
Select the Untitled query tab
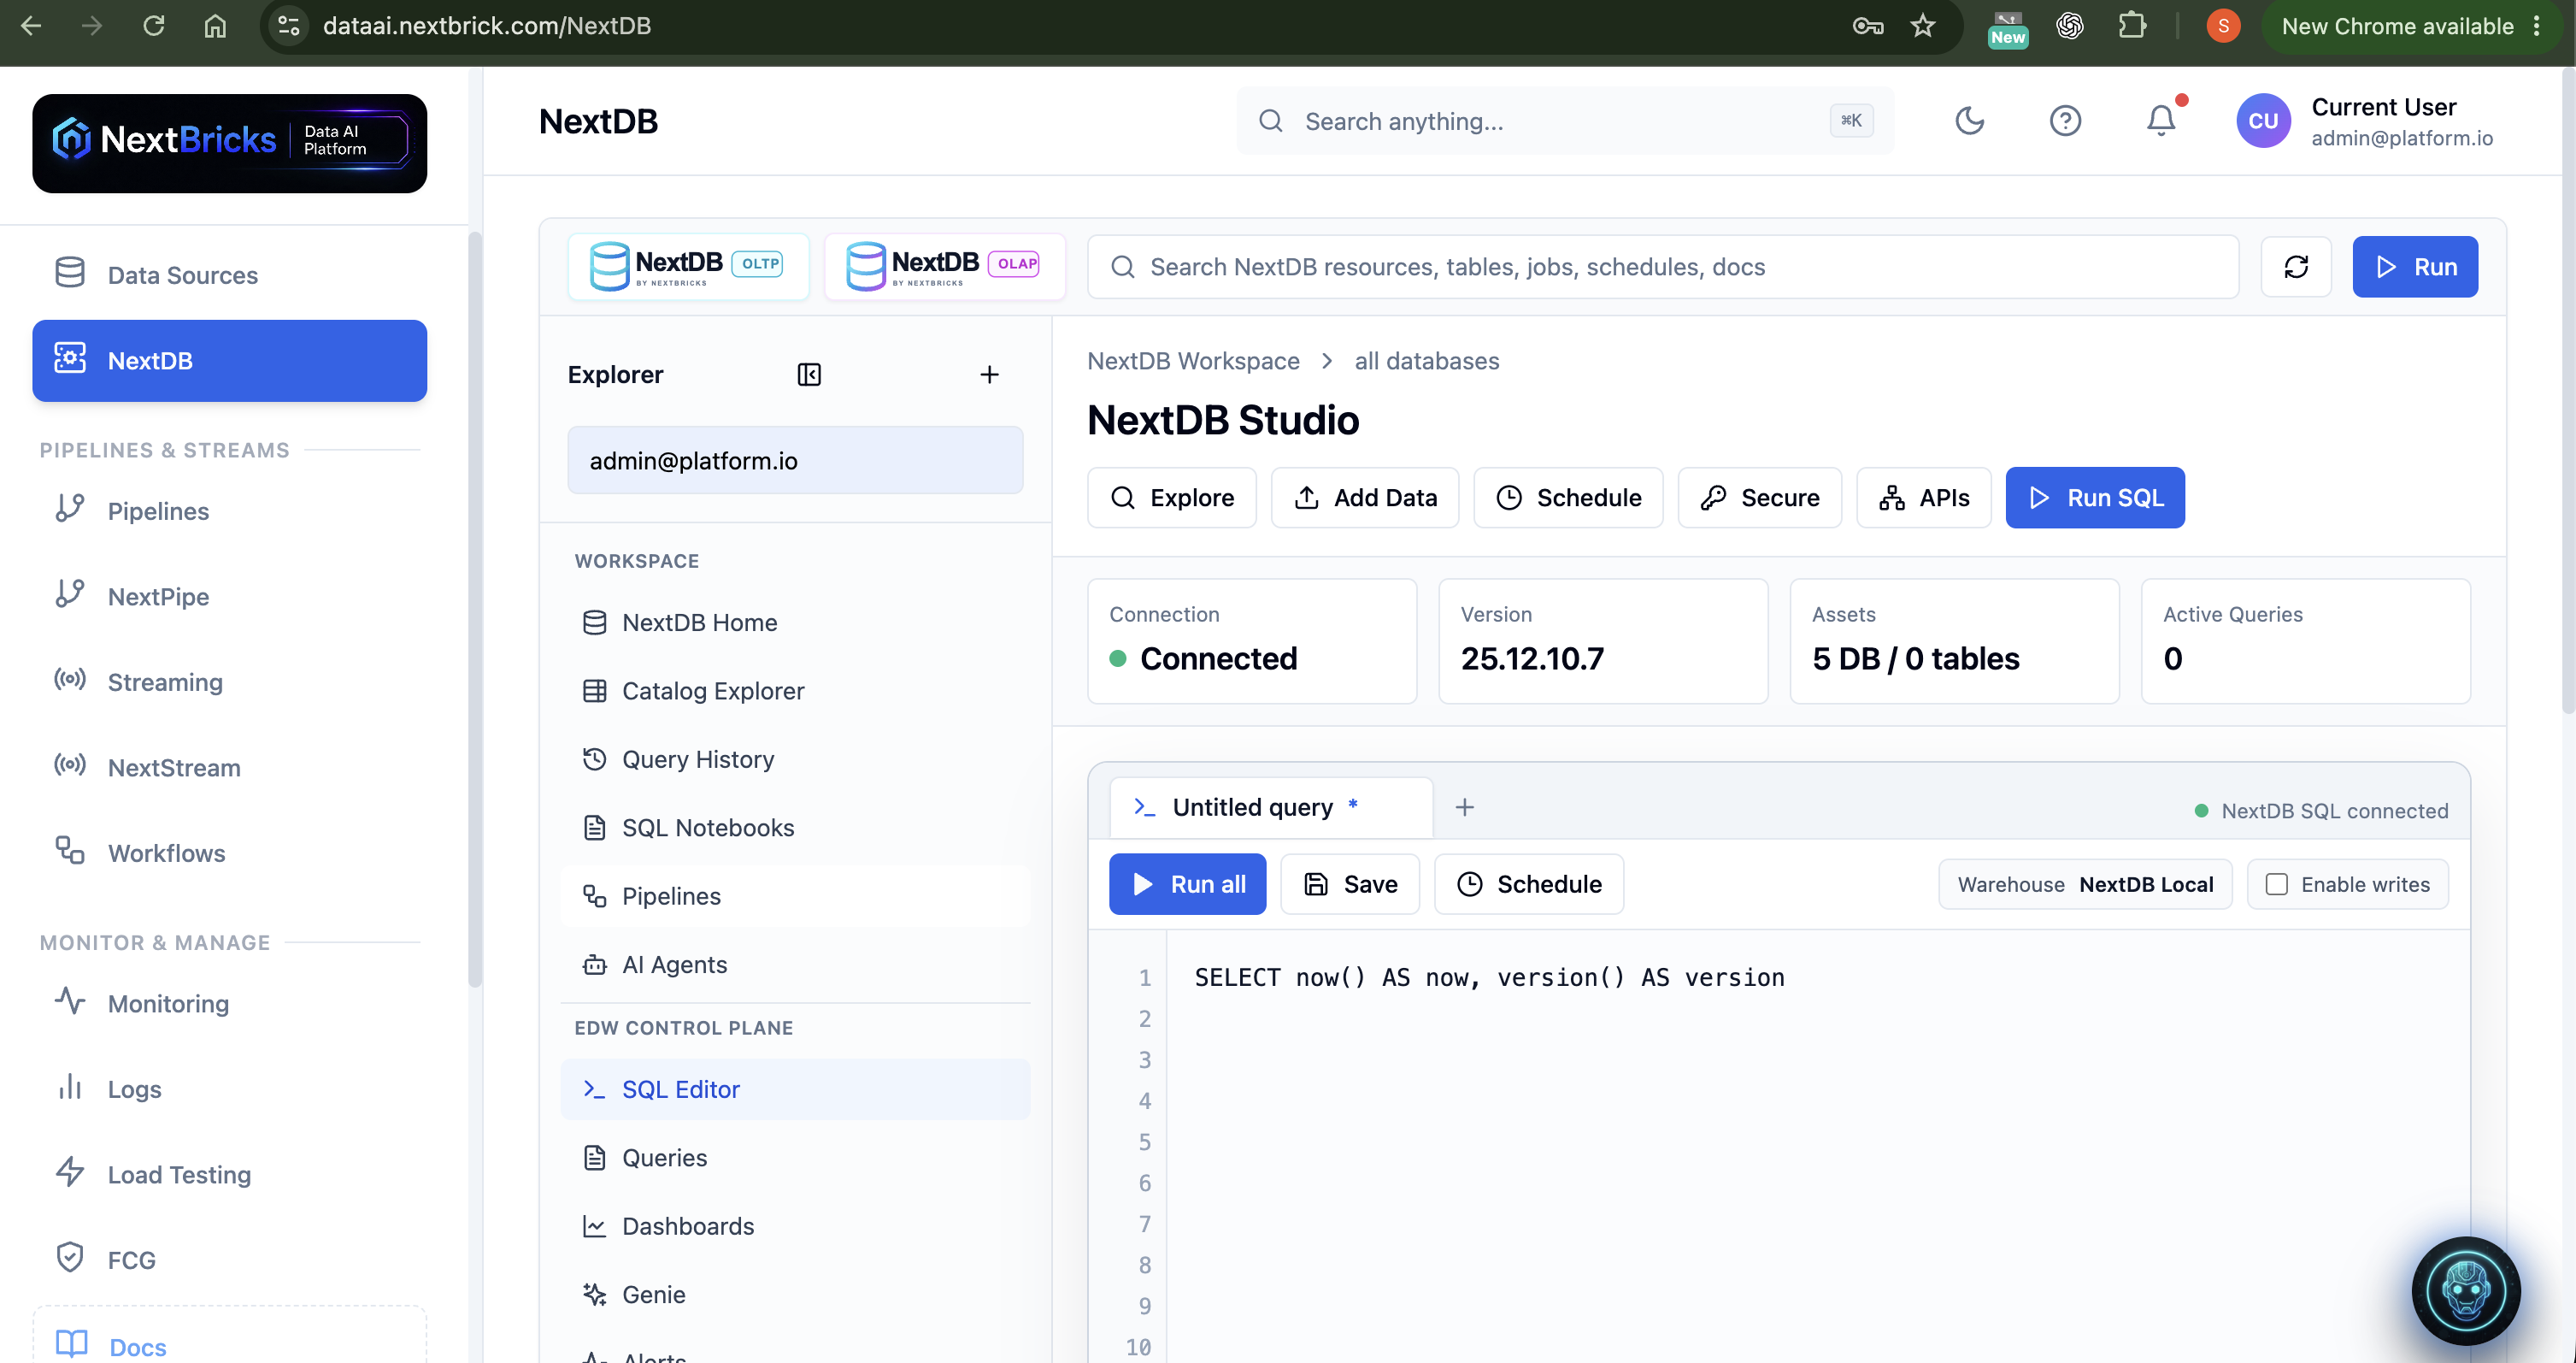1271,806
